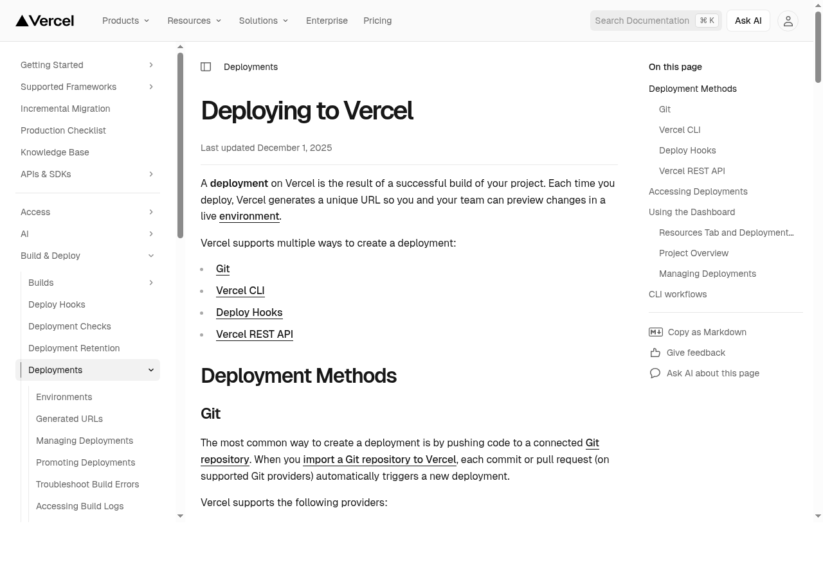Expand the Resources dropdown menu
This screenshot has width=823, height=578.
(x=194, y=21)
